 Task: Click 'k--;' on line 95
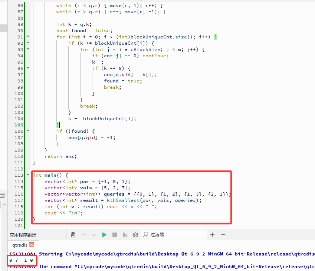tap(98, 62)
